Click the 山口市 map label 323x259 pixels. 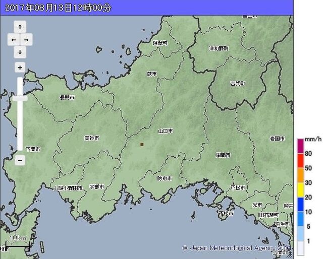point(166,131)
